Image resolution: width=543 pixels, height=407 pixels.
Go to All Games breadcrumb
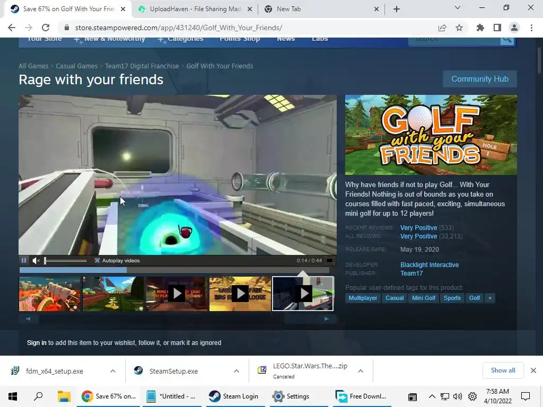[x=33, y=66]
